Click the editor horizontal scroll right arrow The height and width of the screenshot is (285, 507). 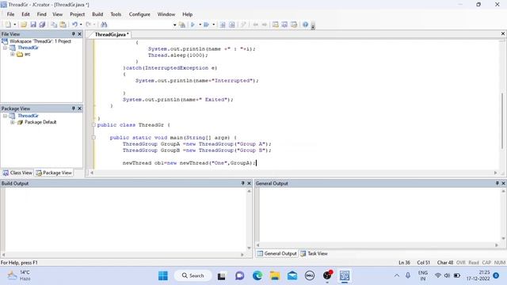(x=495, y=173)
